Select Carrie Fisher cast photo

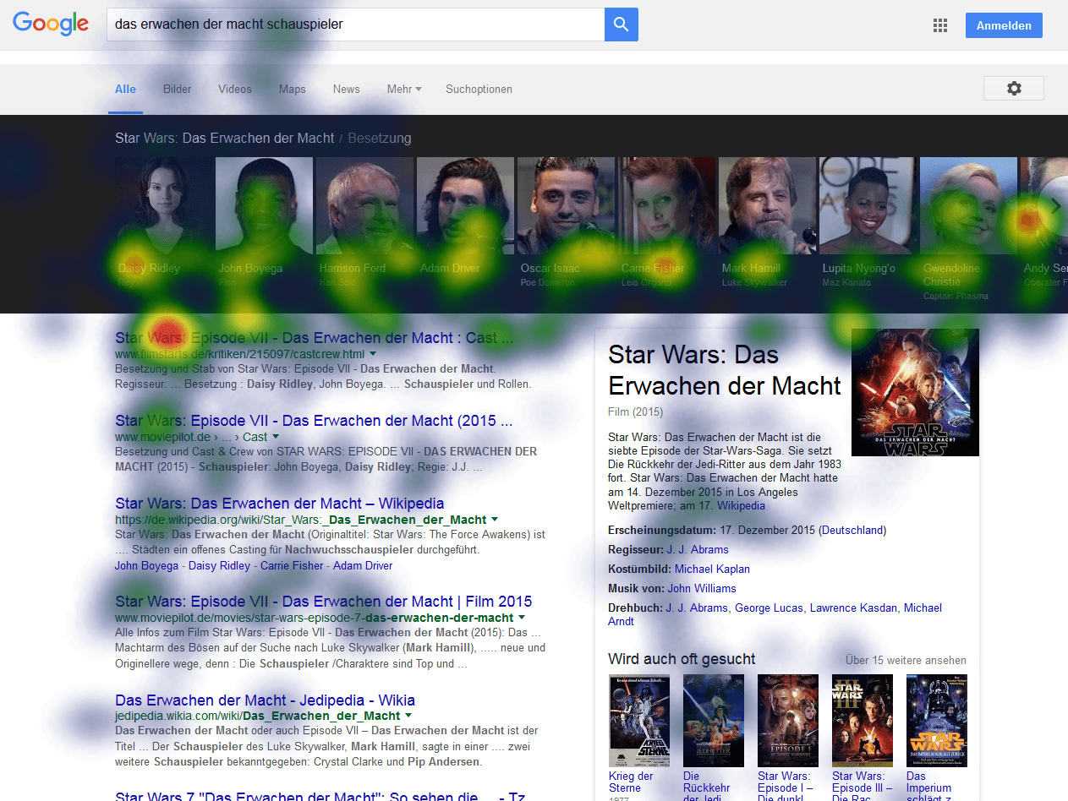click(667, 205)
